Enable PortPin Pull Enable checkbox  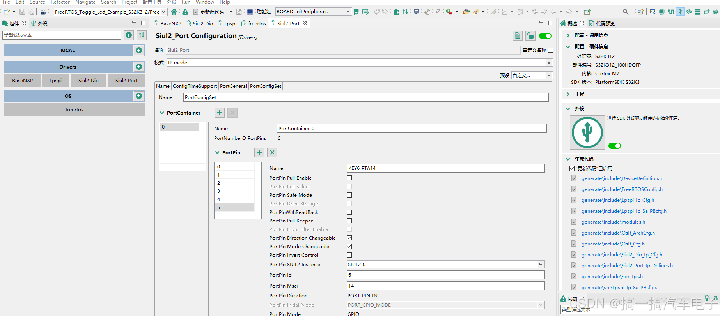click(x=349, y=178)
